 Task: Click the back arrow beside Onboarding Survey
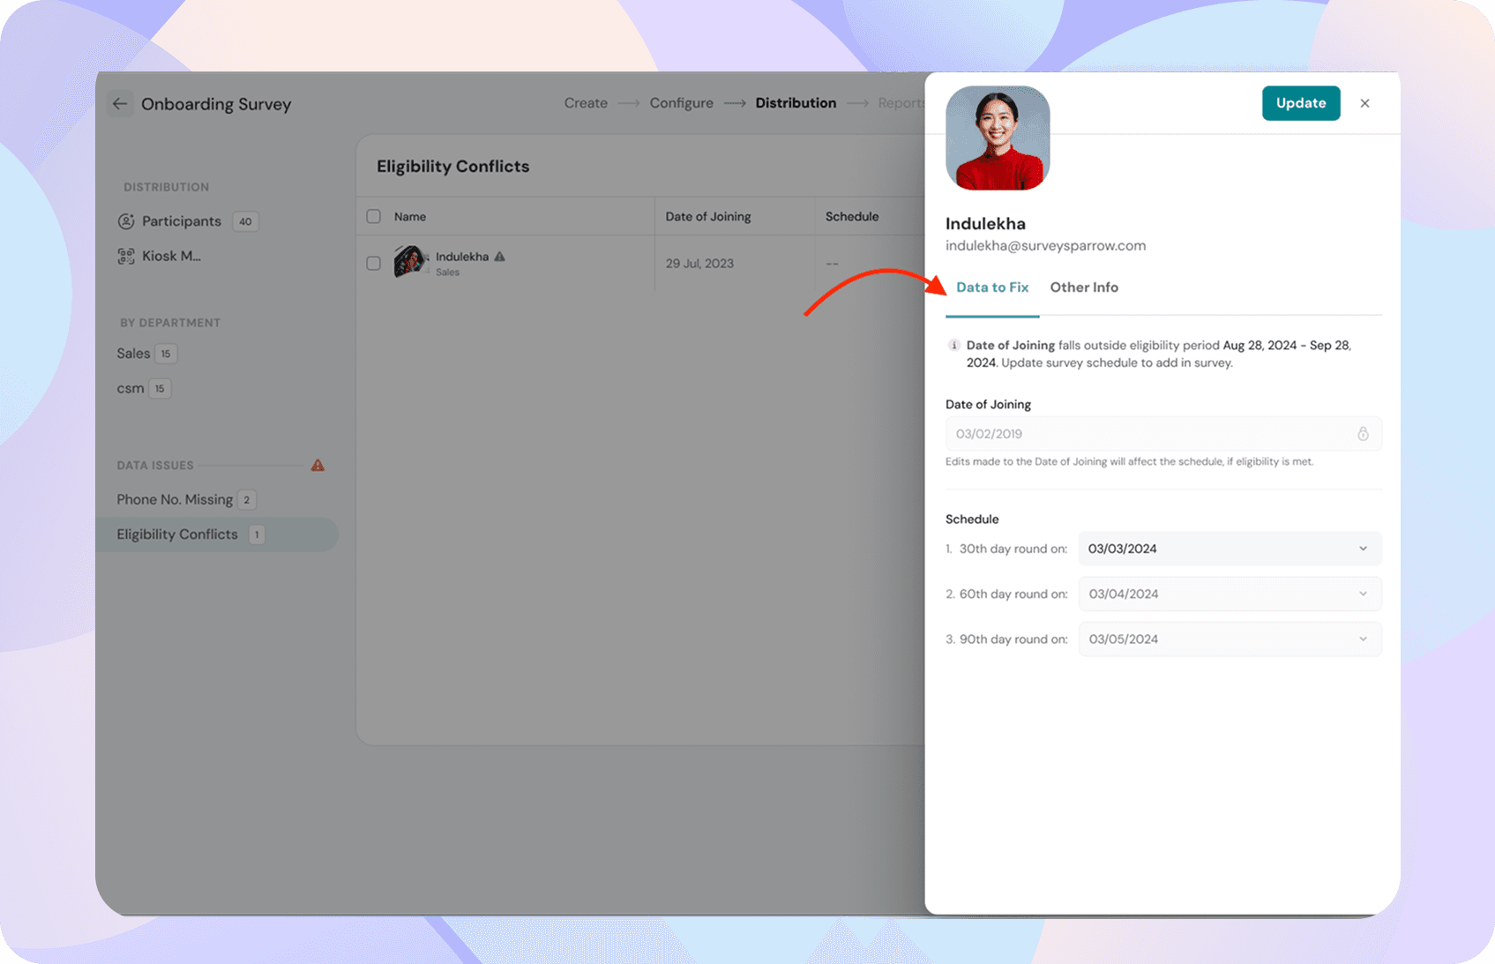(x=120, y=104)
